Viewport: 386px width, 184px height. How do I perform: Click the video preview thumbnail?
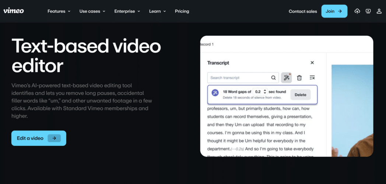(x=352, y=111)
